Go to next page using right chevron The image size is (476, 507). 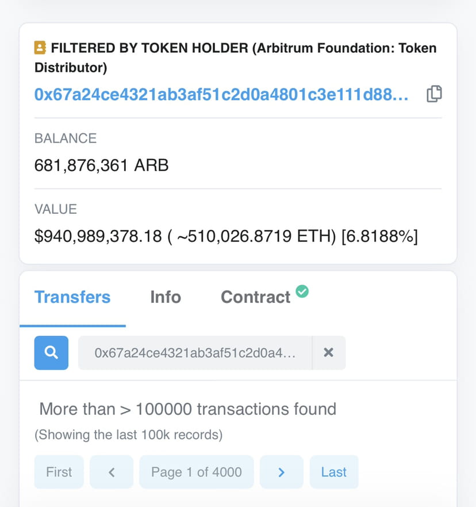(281, 471)
